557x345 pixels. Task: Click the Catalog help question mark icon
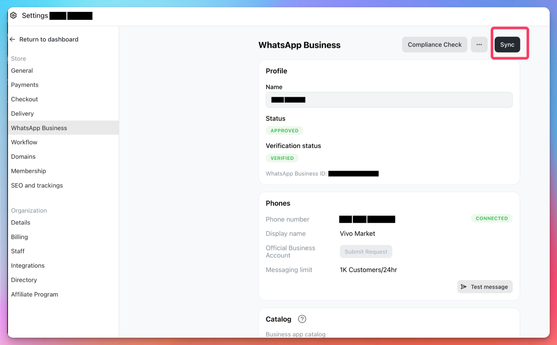coord(302,319)
